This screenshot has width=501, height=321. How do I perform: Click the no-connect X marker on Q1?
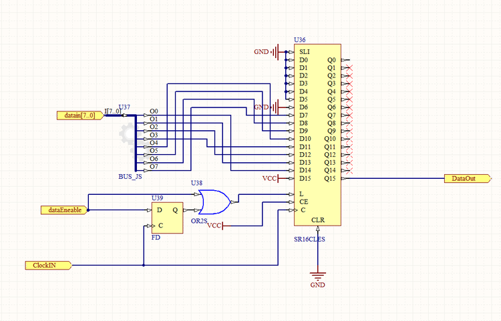tap(349, 68)
